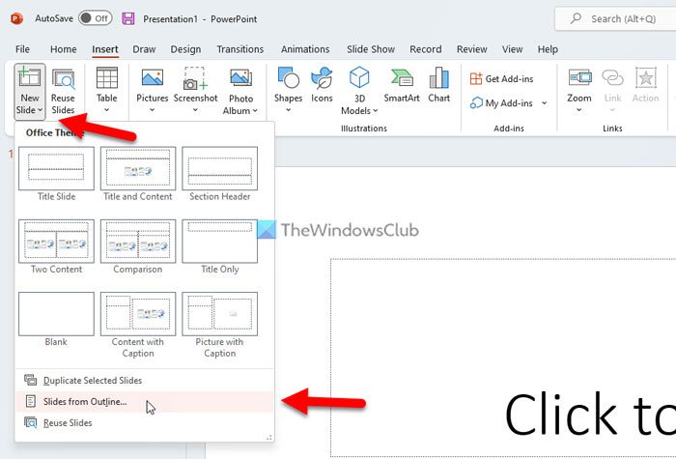
Task: Click the Screenshot camera icon
Action: (195, 78)
